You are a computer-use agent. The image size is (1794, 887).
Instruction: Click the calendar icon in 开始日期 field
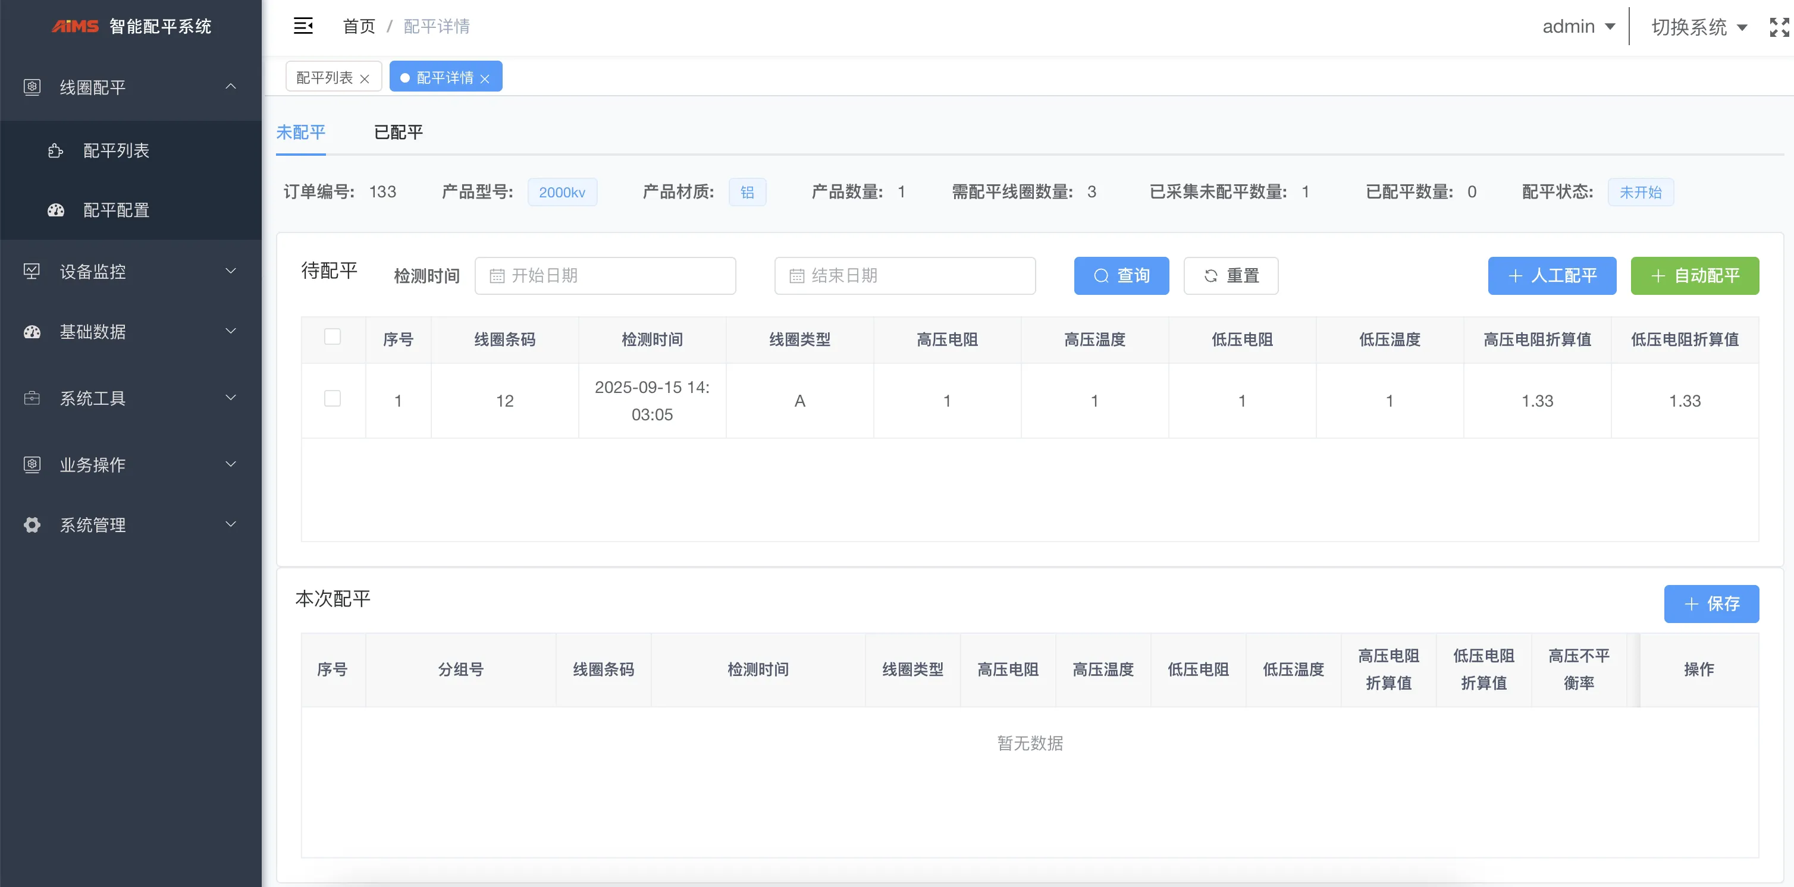(x=497, y=276)
